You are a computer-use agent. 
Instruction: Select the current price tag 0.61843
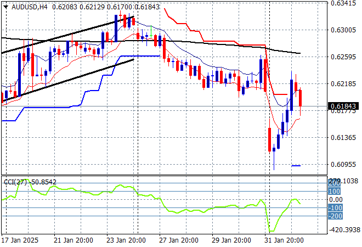343,106
